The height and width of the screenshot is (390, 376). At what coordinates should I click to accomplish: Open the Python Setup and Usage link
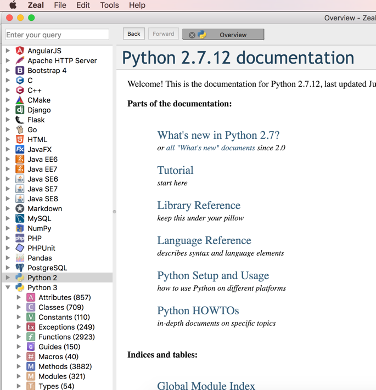213,275
